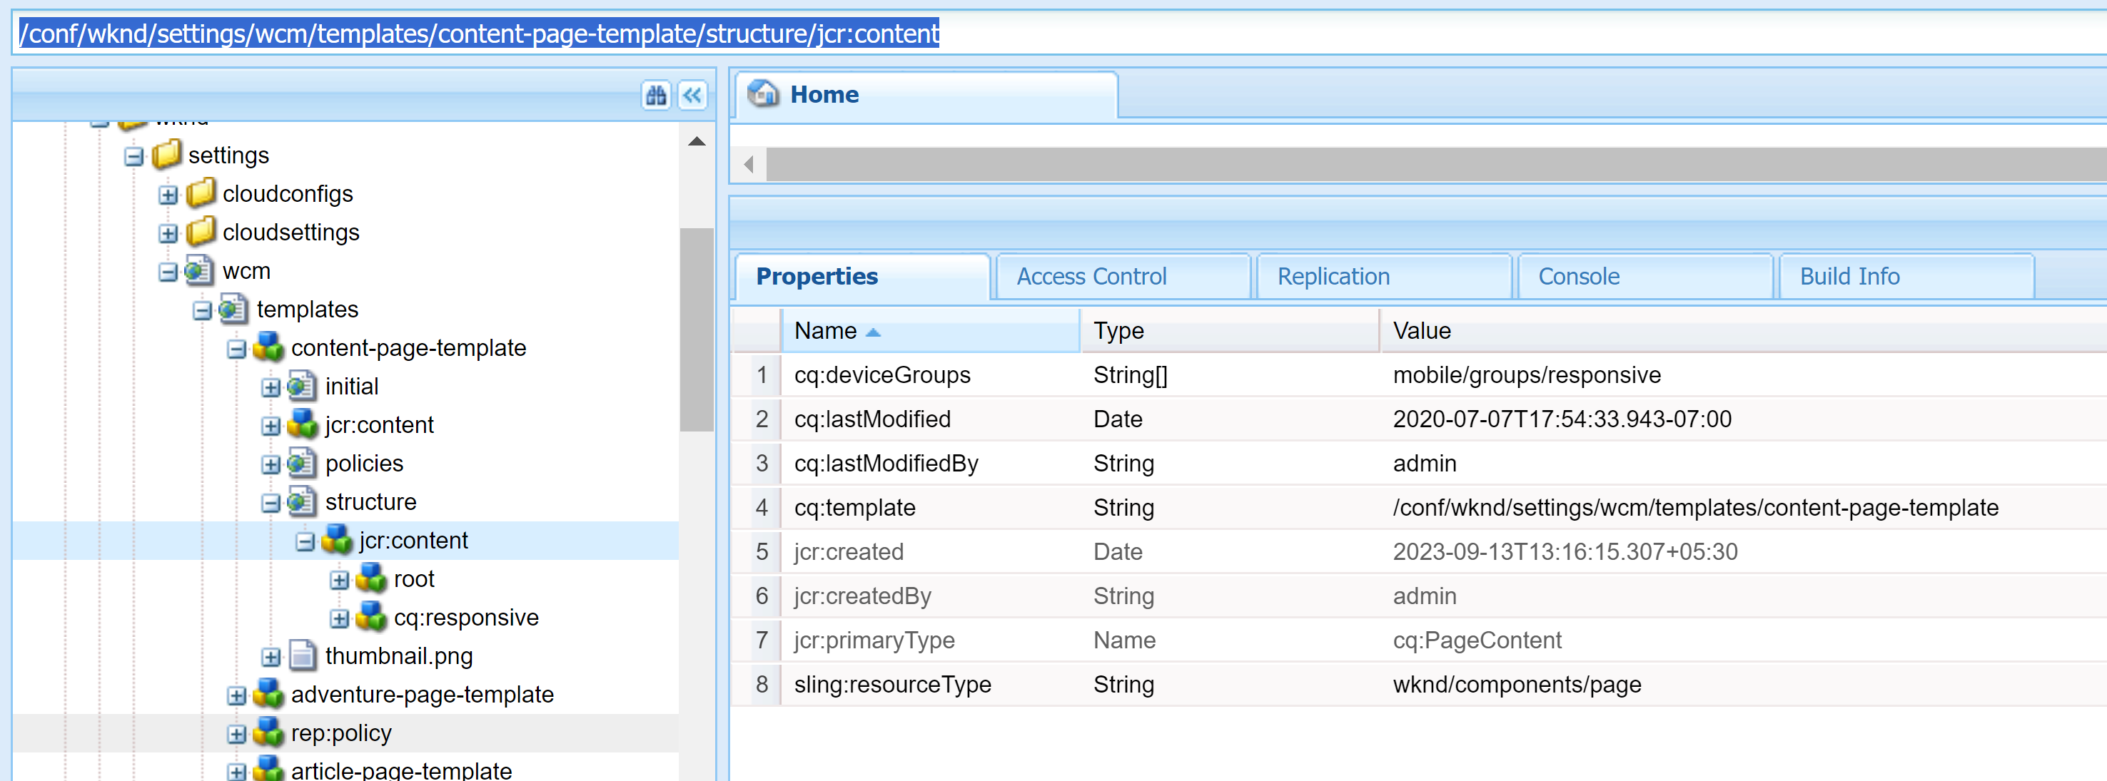This screenshot has width=2107, height=781.
Task: Open the Replication tab
Action: click(x=1333, y=276)
